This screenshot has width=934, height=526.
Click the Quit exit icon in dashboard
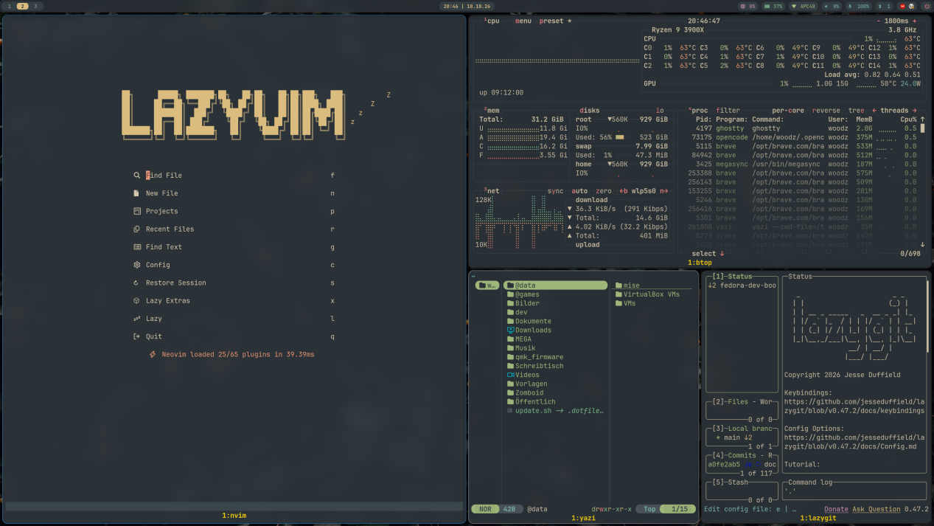[x=136, y=336]
